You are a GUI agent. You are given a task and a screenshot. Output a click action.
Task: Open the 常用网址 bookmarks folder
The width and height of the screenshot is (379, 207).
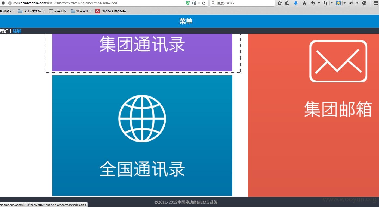pyautogui.click(x=81, y=11)
